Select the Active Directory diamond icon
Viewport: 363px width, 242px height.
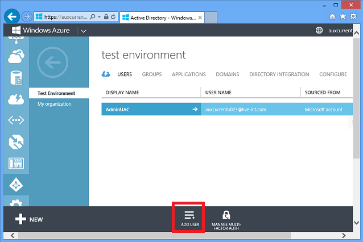[16, 185]
